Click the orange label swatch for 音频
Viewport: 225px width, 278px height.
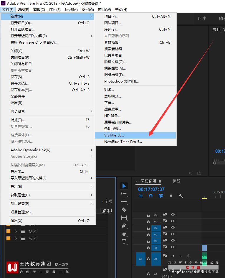[8, 238]
